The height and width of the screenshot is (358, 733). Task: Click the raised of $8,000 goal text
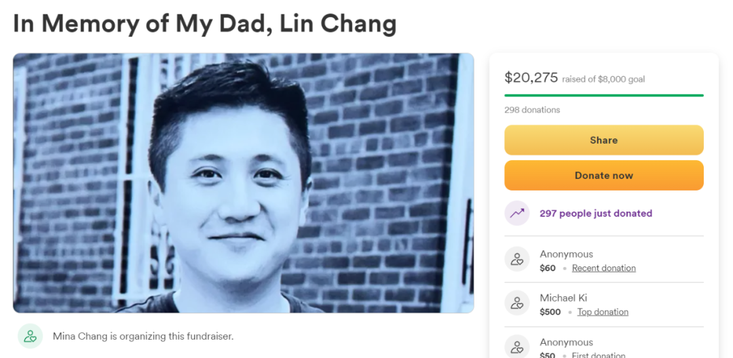point(603,79)
